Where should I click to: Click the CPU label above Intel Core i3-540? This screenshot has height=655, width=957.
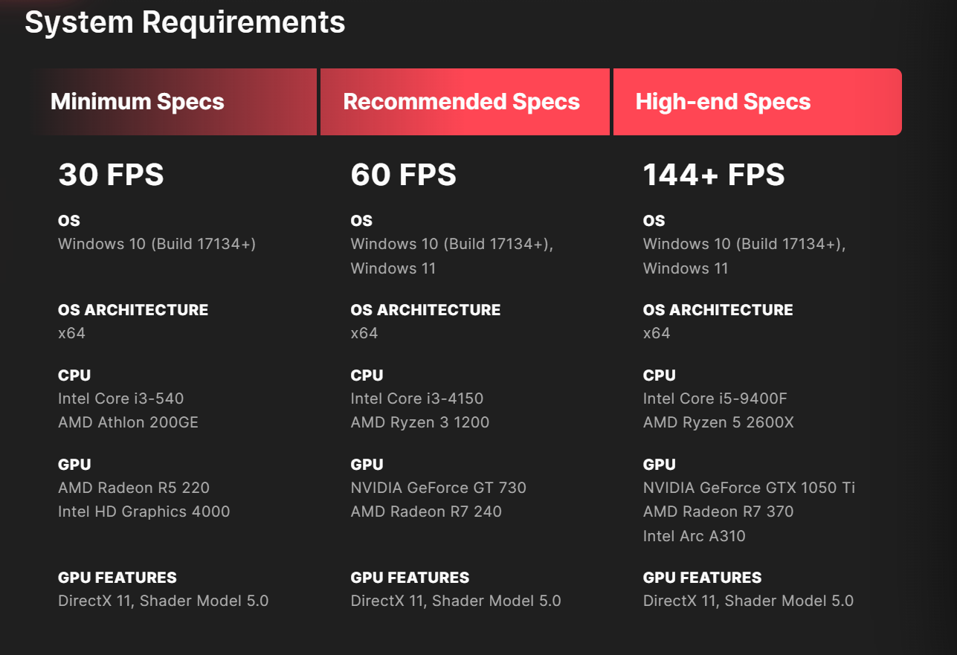pos(74,375)
